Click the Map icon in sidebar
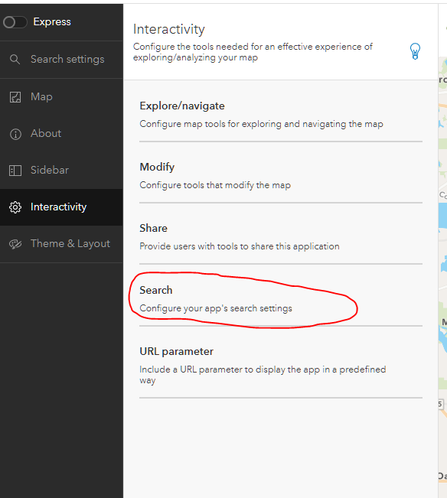Viewport: 447px width, 498px height. (15, 97)
